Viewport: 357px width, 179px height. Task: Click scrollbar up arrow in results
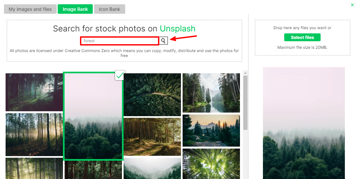tap(245, 73)
